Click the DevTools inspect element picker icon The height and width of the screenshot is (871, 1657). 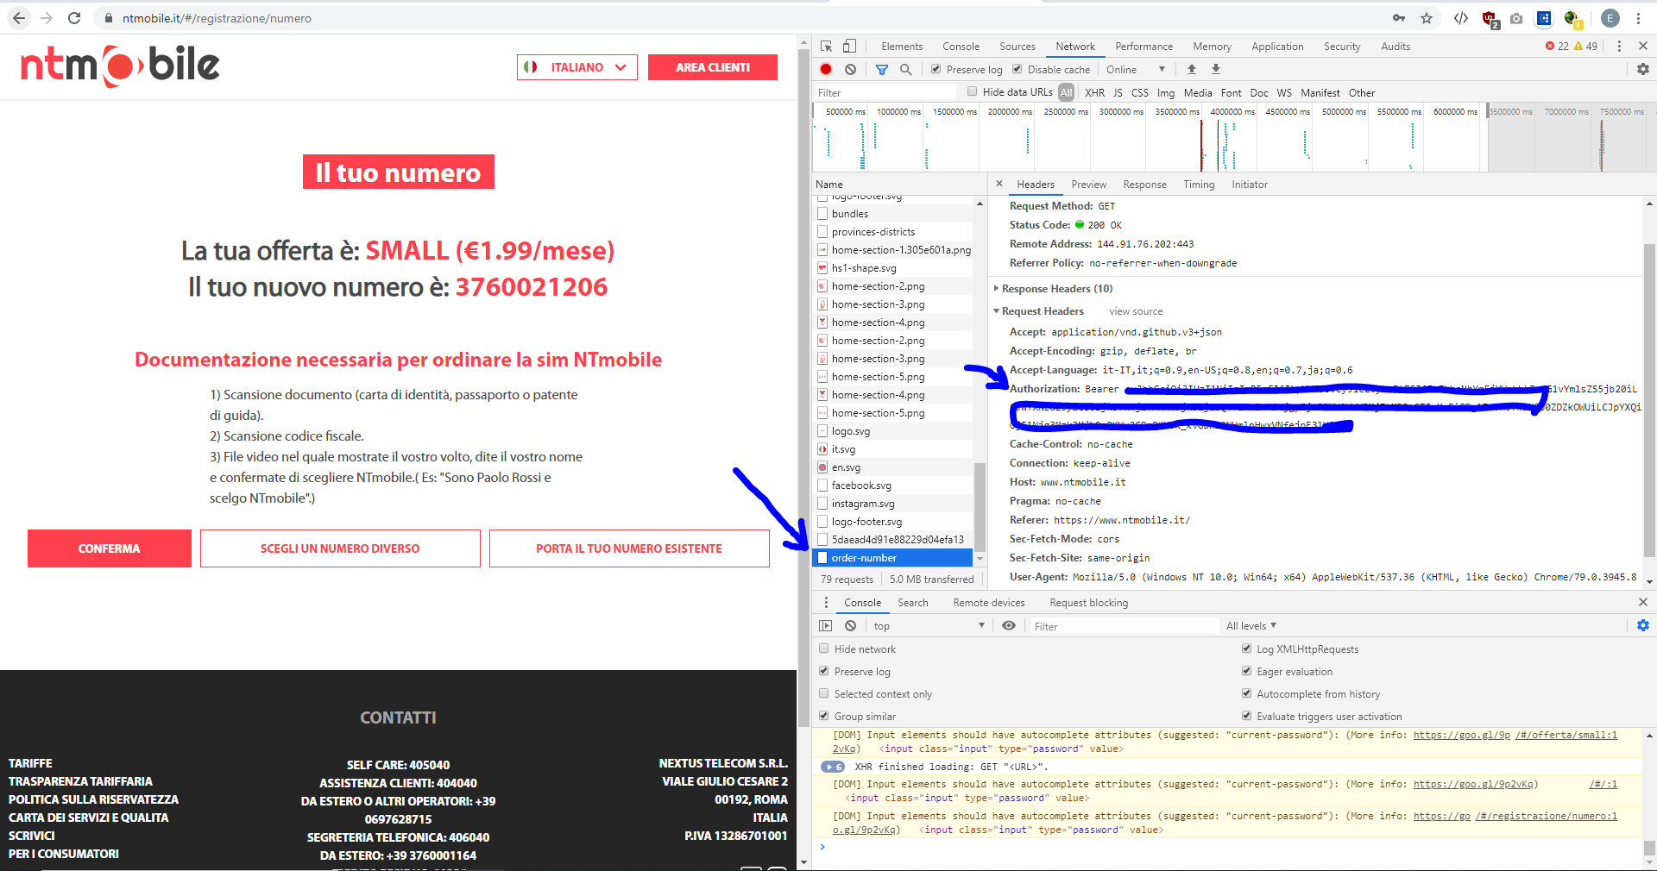tap(826, 47)
